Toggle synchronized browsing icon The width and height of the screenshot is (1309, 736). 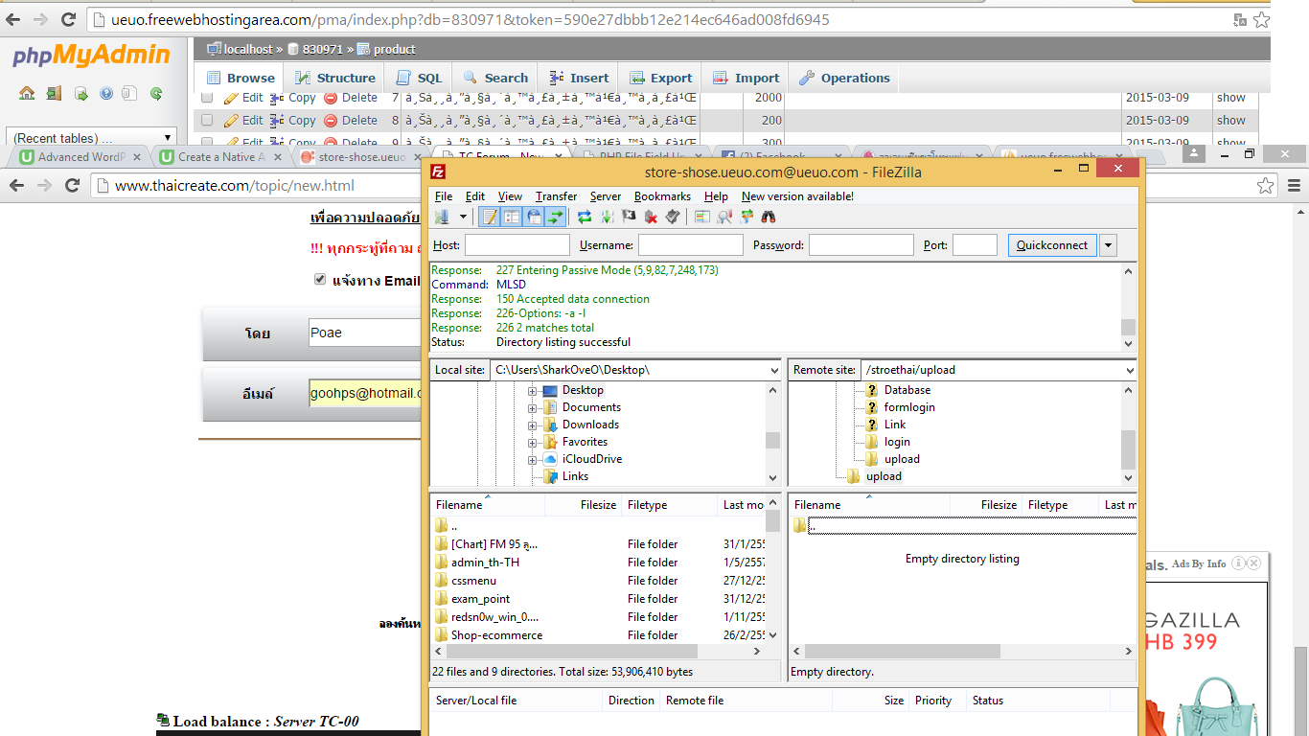point(746,218)
